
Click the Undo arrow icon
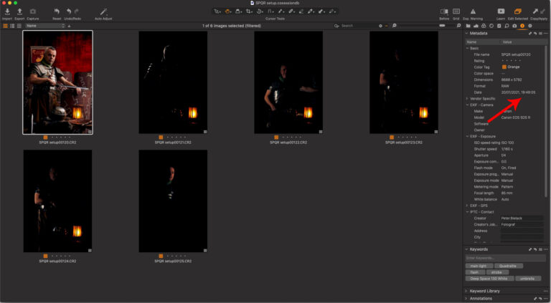pyautogui.click(x=69, y=11)
